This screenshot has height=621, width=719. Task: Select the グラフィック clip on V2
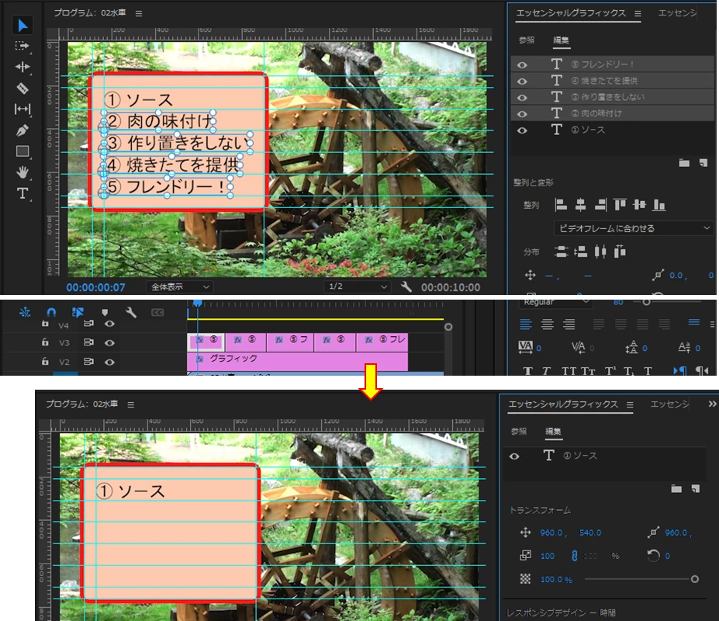click(x=297, y=361)
